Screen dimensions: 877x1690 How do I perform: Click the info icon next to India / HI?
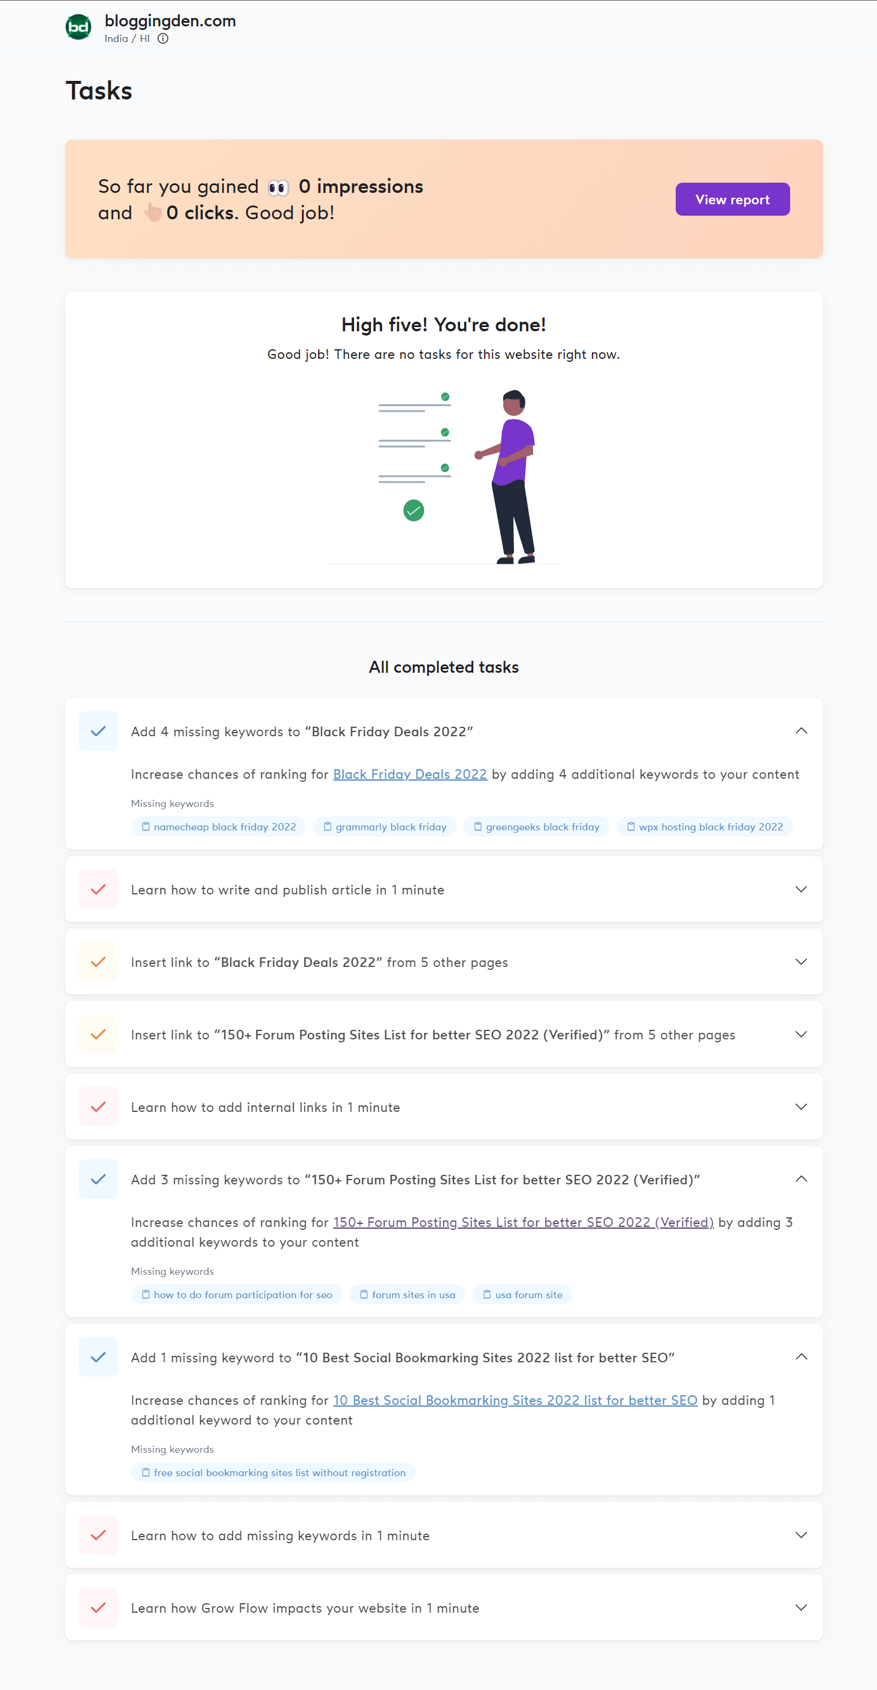(164, 39)
